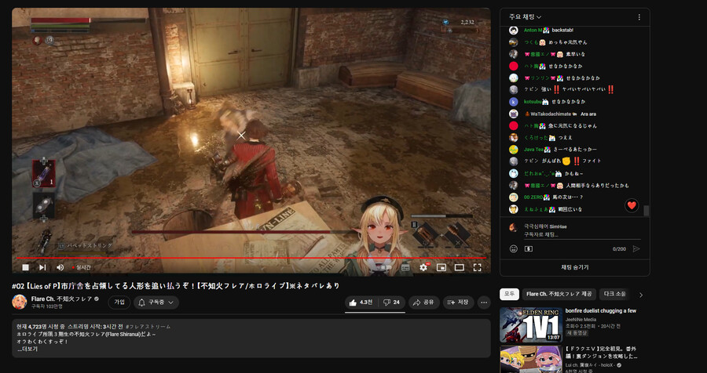The image size is (707, 373).
Task: Mute the player volume
Action: [60, 267]
